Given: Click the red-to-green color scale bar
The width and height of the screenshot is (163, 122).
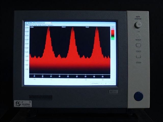Looking at the screenshot, I should click(113, 35).
